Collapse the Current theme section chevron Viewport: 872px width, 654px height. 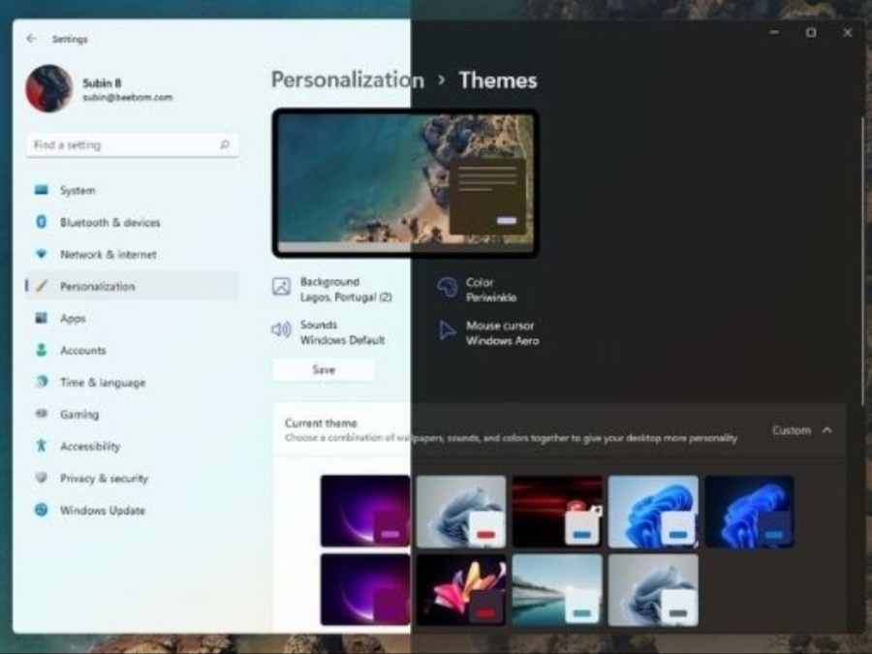click(826, 430)
